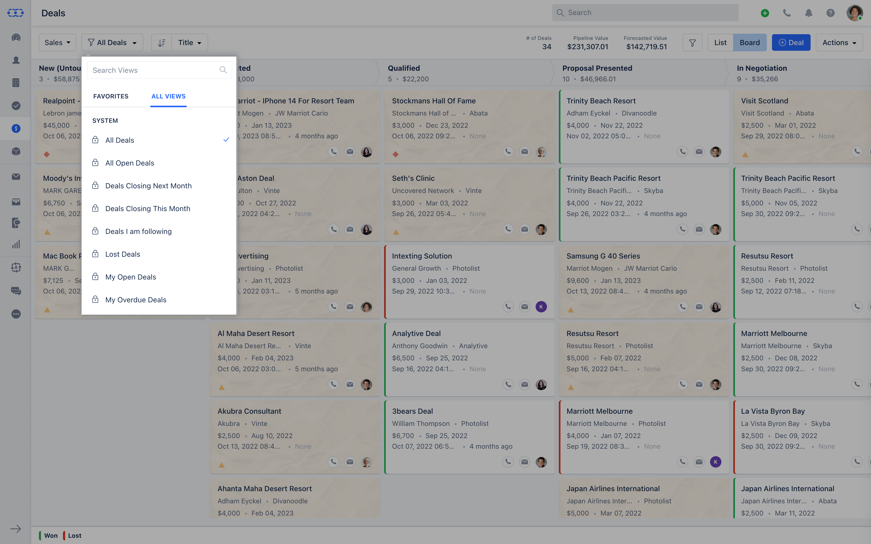871x544 pixels.
Task: Open the dashboard gauge icon in sidebar
Action: 16,37
